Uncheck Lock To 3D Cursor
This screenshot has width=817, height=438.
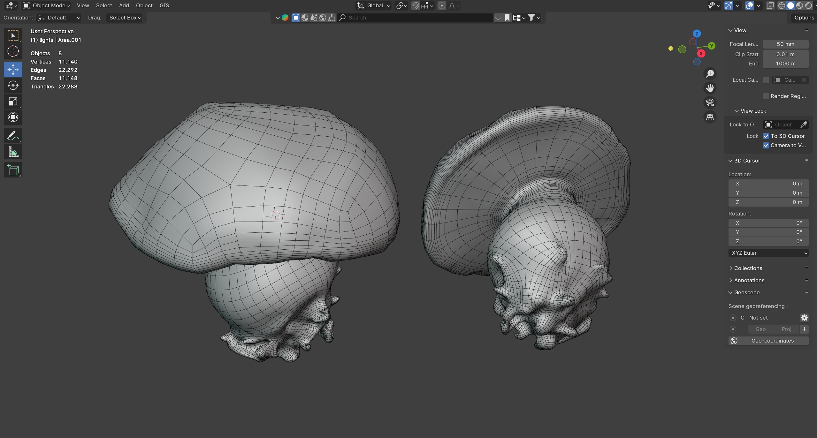766,136
